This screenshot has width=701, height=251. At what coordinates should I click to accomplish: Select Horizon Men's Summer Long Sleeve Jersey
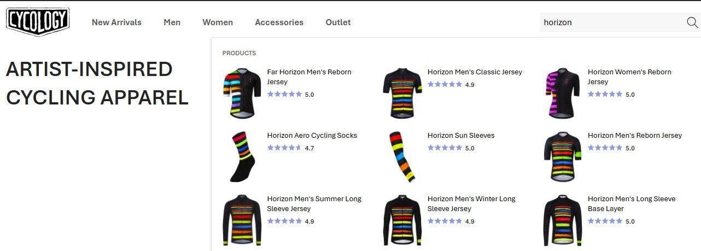click(314, 203)
